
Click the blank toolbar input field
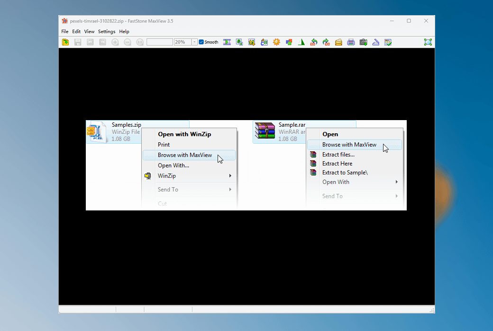[160, 42]
